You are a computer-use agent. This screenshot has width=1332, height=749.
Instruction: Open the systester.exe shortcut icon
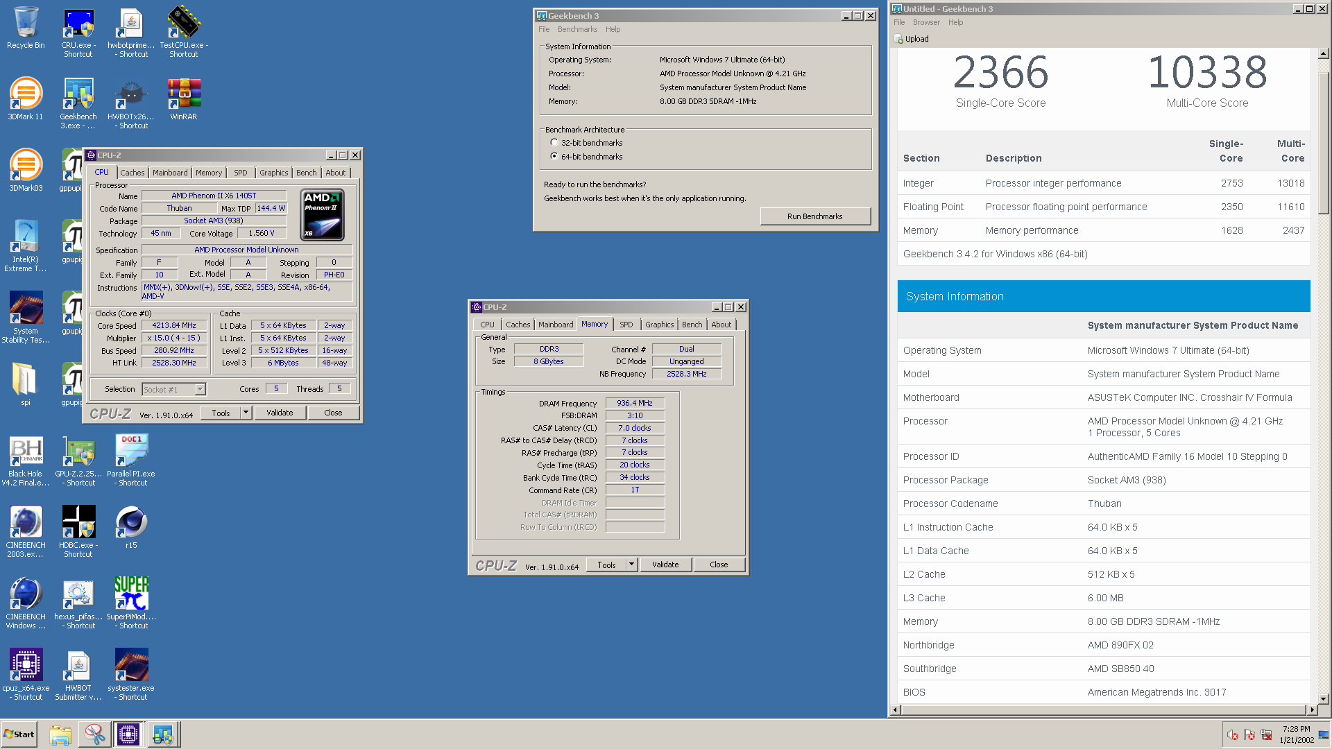(131, 675)
